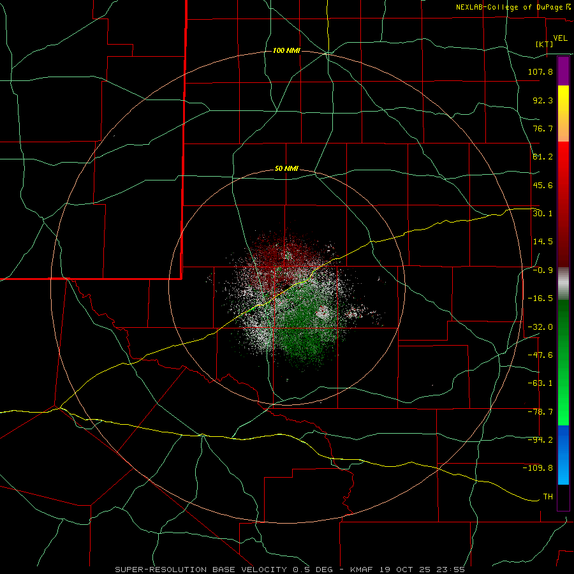Click the -32.0 velocity scale value

[x=540, y=327]
